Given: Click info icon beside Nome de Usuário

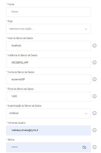Looking at the screenshot, I should (x=94, y=130).
